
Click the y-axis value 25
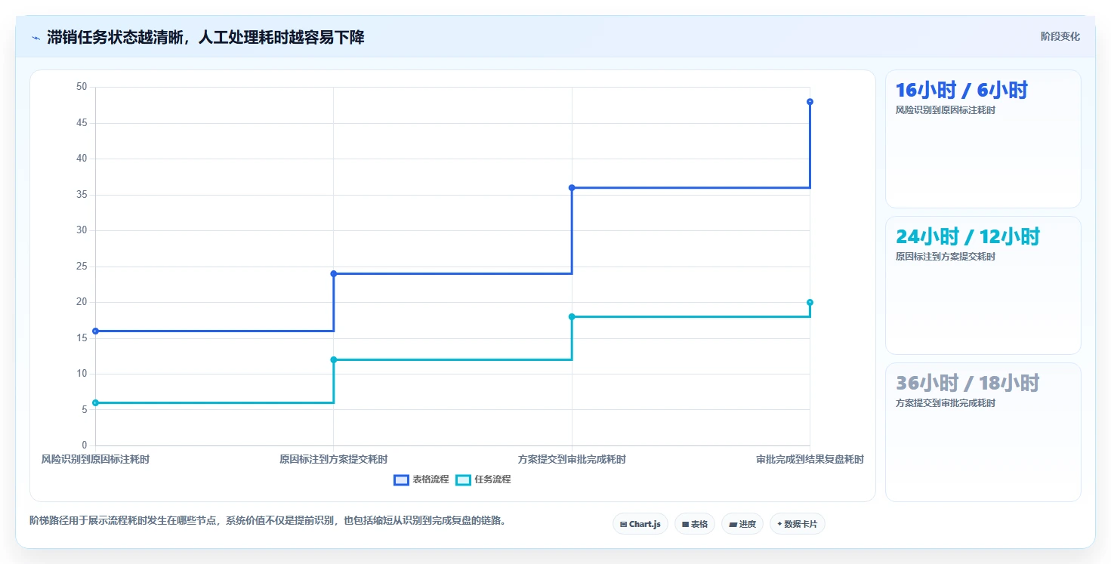pos(82,267)
